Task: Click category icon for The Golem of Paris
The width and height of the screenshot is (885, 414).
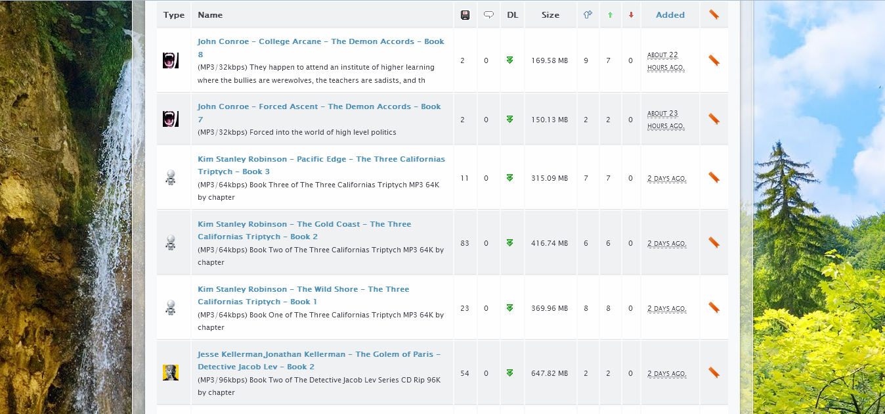Action: click(x=171, y=373)
